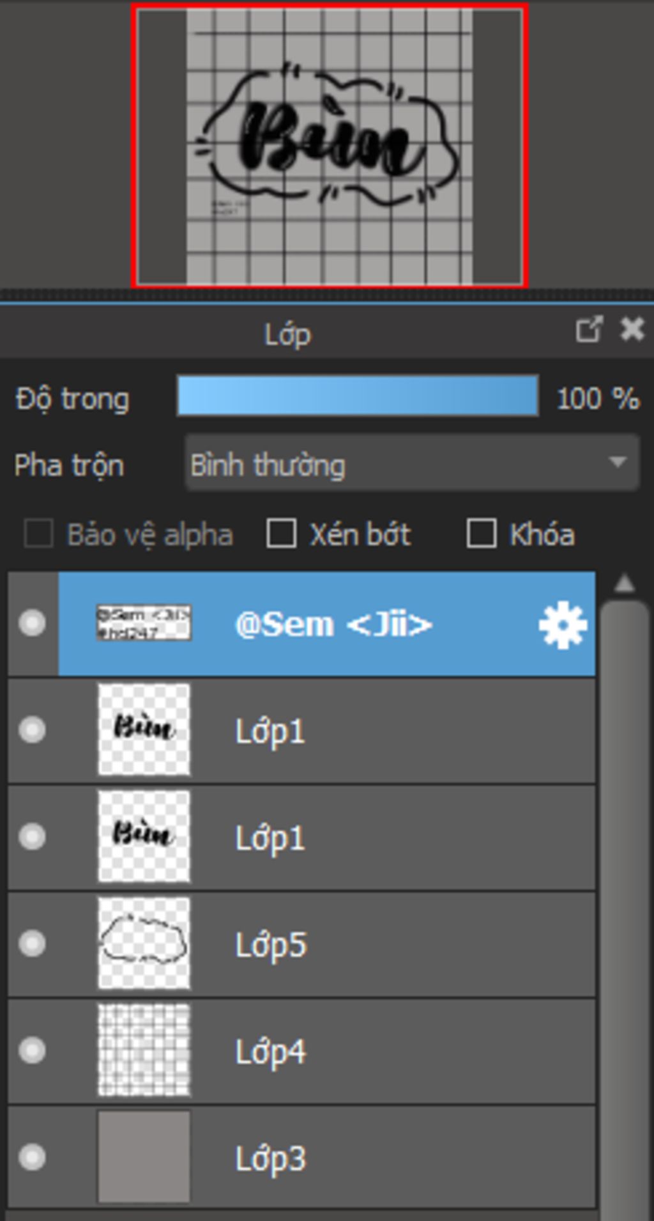Close the Lớp panel
The width and height of the screenshot is (654, 1221).
[632, 329]
